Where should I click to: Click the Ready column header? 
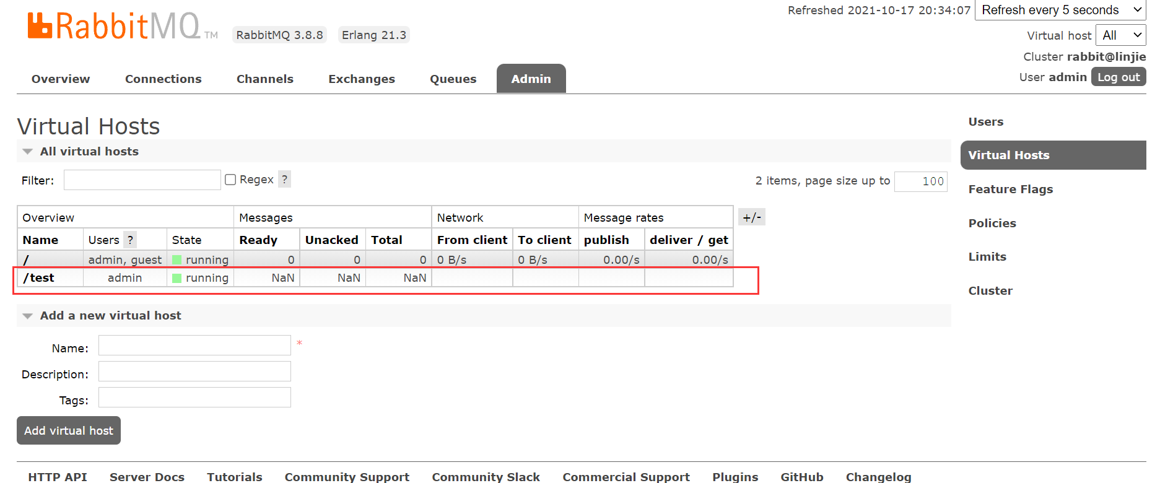click(x=258, y=240)
